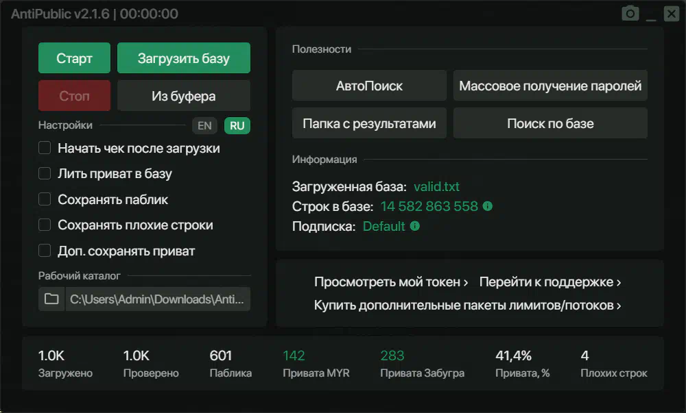Click info icon next to database row count
Screen dimensions: 686x413
[488, 206]
